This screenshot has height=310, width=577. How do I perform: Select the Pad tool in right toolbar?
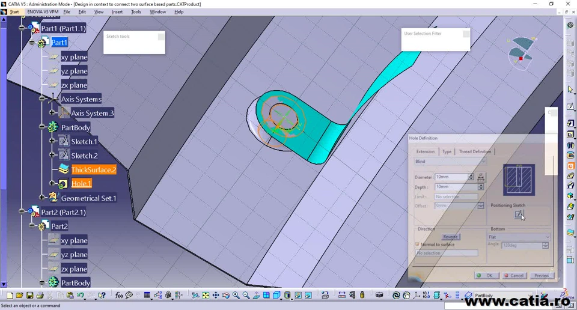point(570,124)
